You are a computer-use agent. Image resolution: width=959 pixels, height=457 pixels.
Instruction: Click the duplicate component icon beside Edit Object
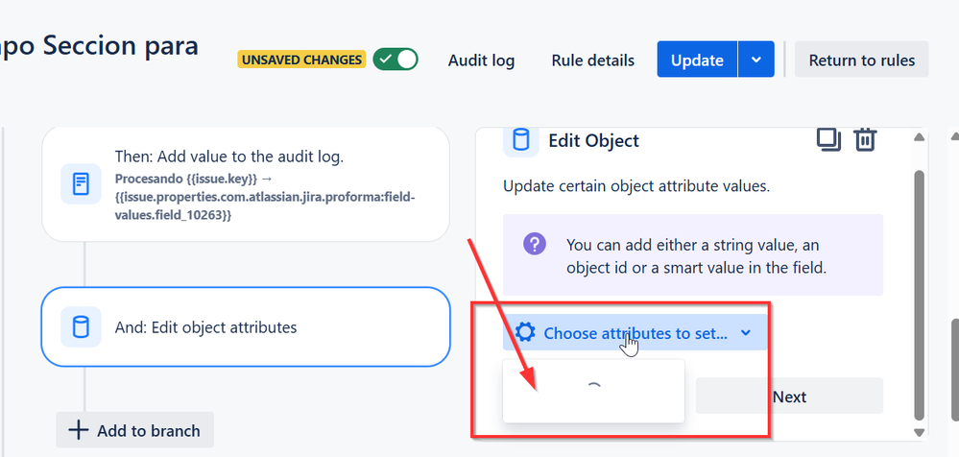point(828,140)
